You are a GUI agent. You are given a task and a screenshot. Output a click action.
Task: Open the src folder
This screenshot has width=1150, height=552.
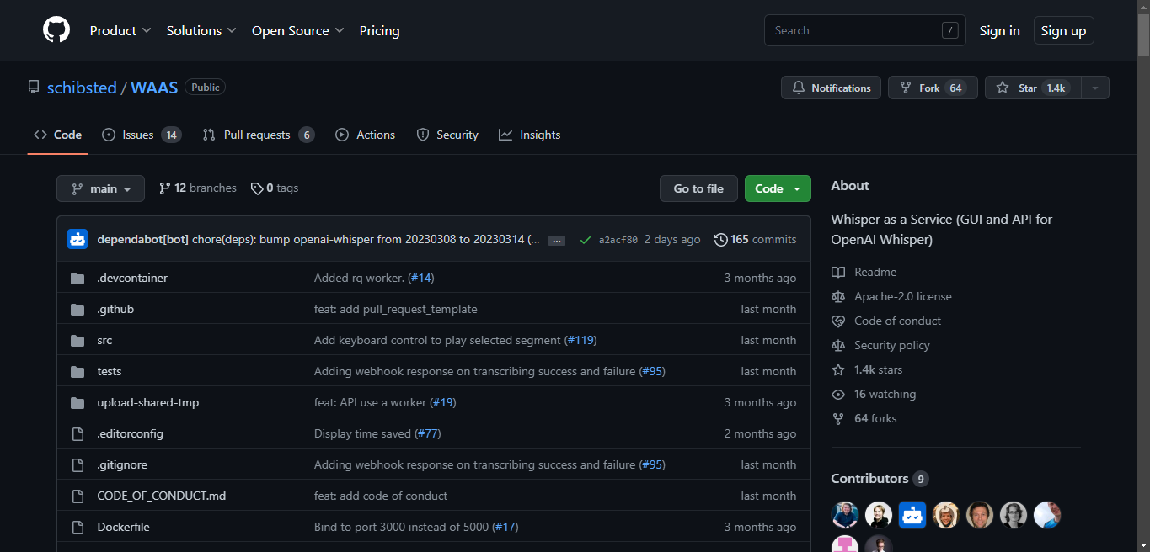click(x=104, y=340)
